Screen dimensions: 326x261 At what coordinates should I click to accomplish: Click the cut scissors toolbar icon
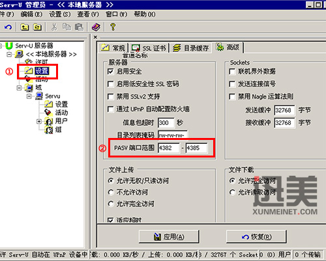(54, 27)
